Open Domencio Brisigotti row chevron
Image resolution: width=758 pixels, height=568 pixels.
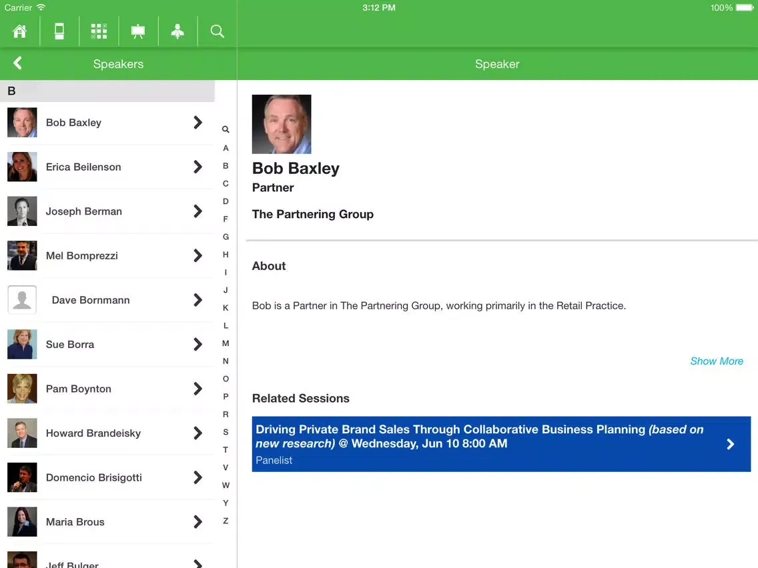tap(198, 478)
